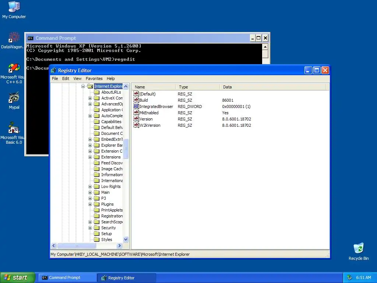Click tree pane scroll down arrow
The height and width of the screenshot is (283, 377).
pyautogui.click(x=126, y=240)
